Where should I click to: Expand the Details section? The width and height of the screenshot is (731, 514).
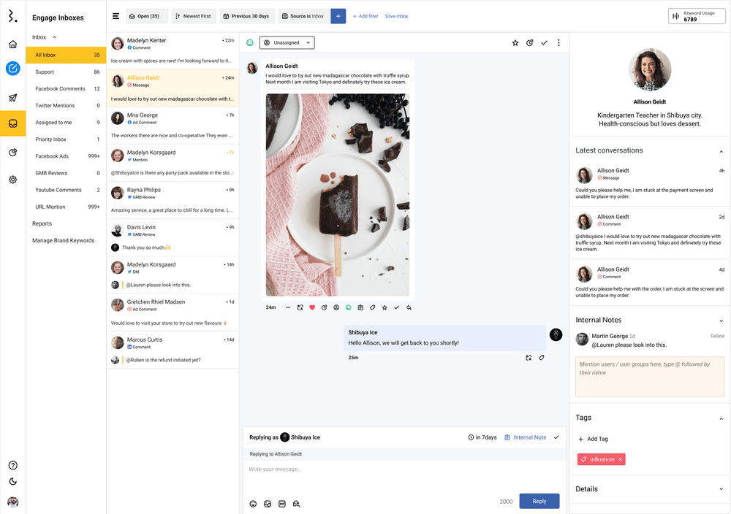pyautogui.click(x=721, y=489)
